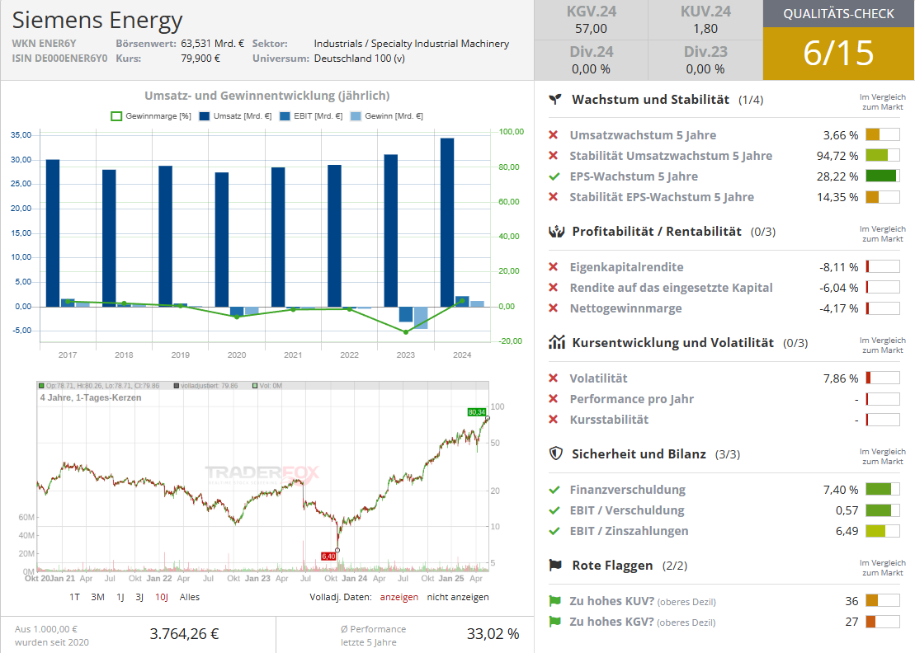
Task: Click the 94,72 % stability value
Action: pos(837,156)
